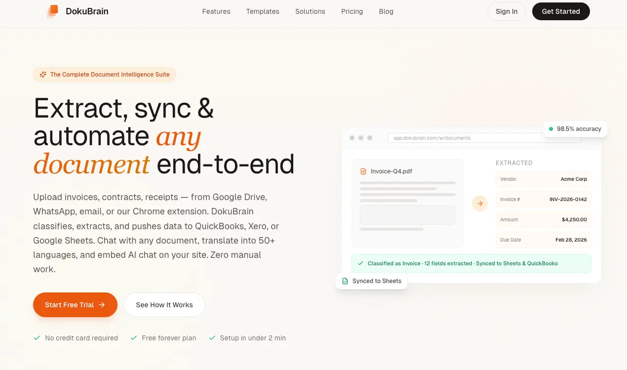
Task: Click the DokuBrain brand name
Action: (x=87, y=11)
